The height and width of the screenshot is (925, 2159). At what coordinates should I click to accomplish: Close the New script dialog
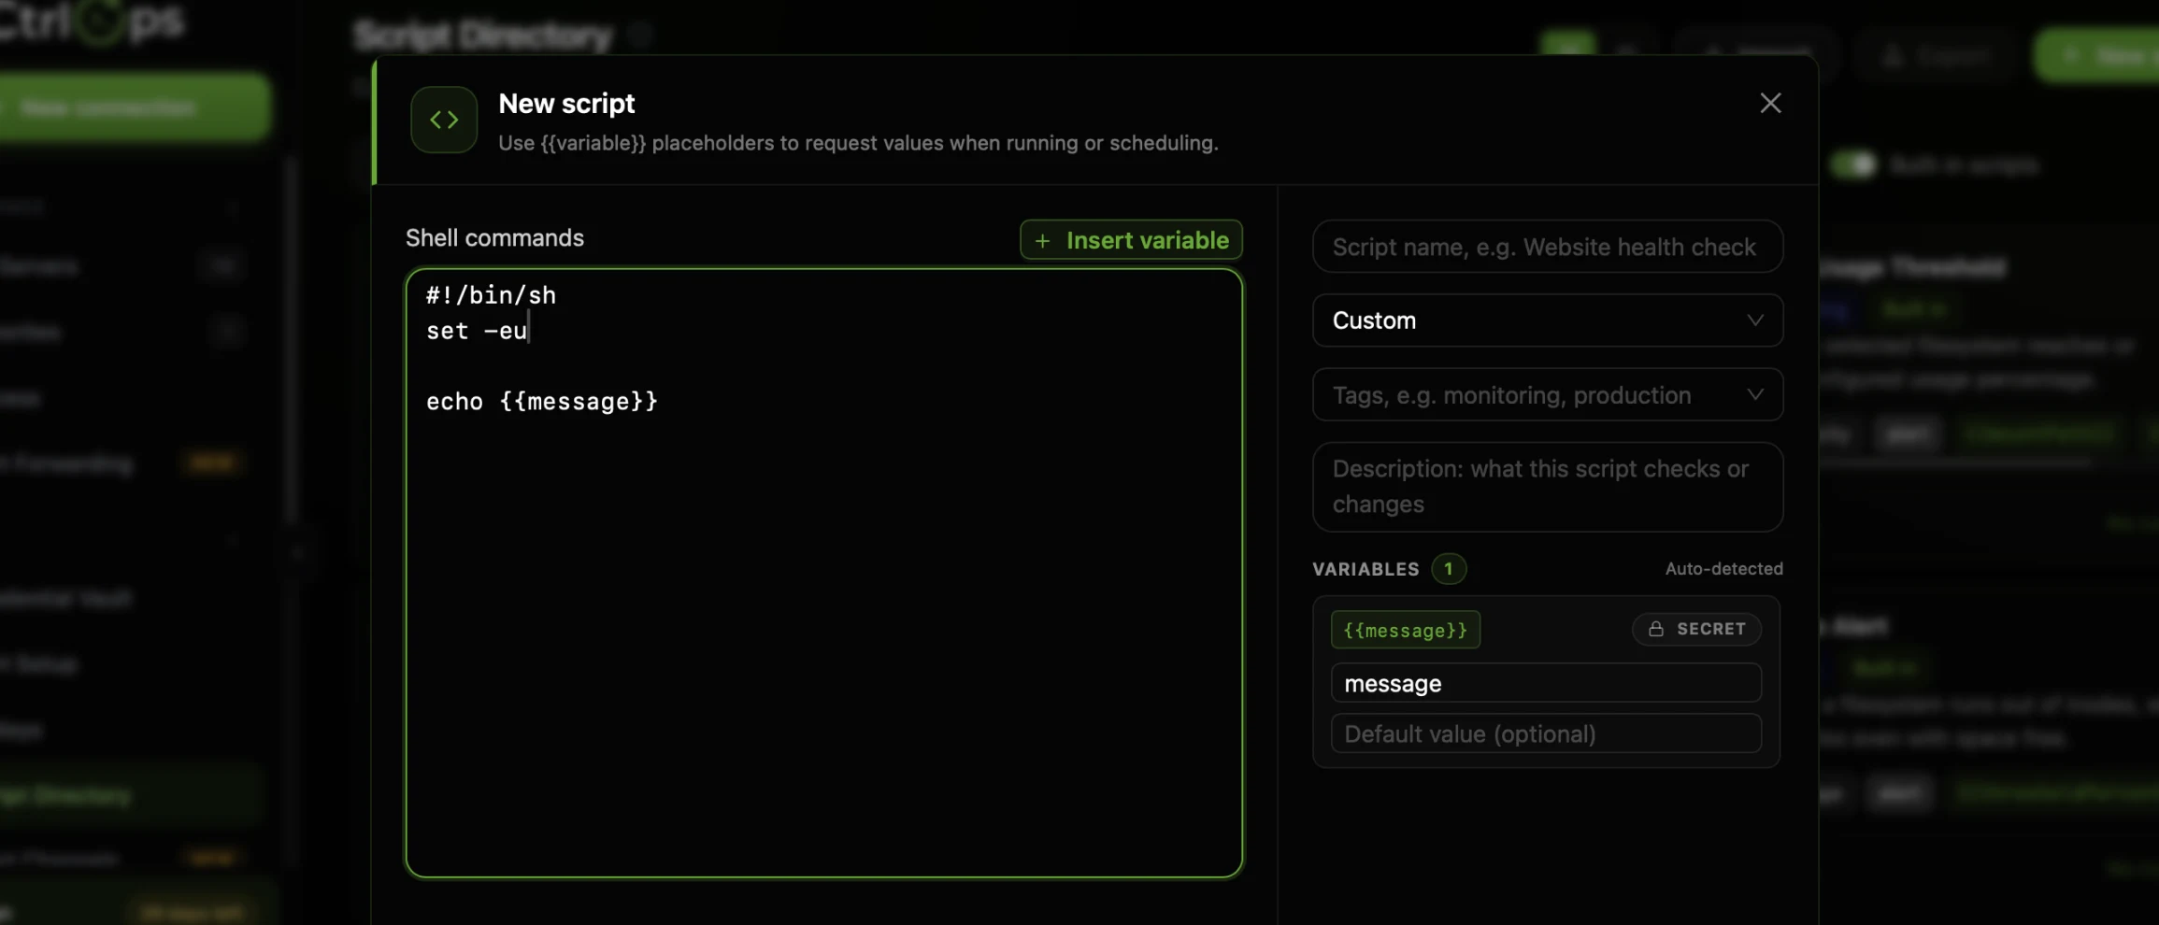pyautogui.click(x=1769, y=103)
